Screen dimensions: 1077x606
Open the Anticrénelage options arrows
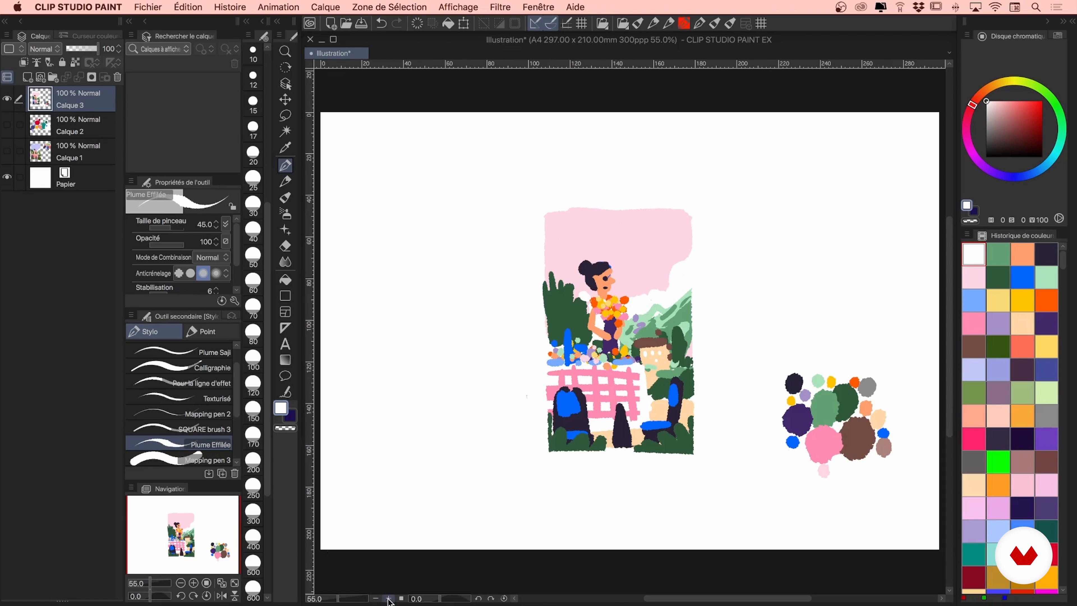click(x=226, y=274)
